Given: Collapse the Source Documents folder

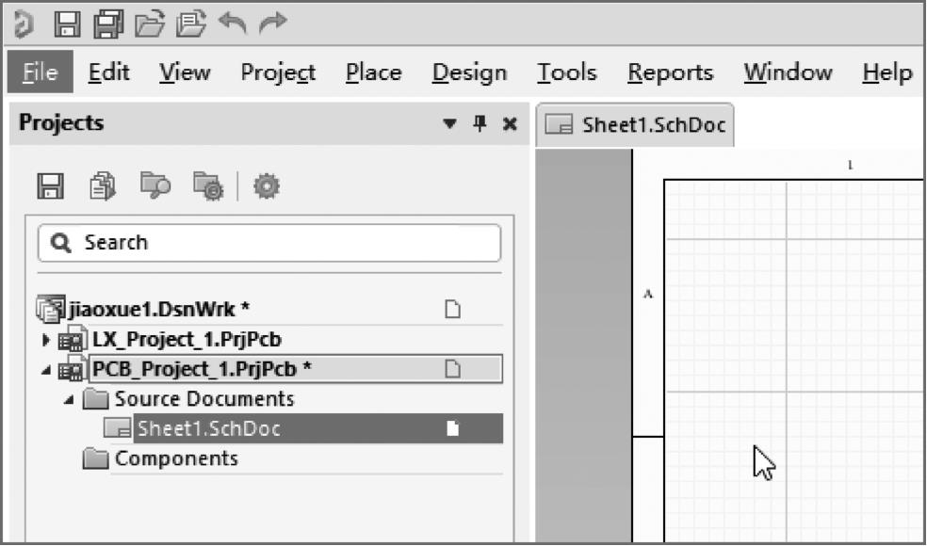Looking at the screenshot, I should 70,399.
